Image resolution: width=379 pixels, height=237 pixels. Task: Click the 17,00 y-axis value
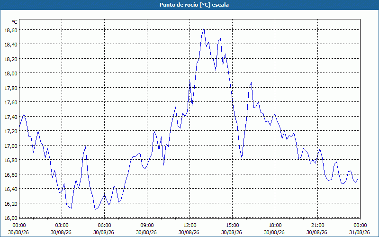click(11, 146)
